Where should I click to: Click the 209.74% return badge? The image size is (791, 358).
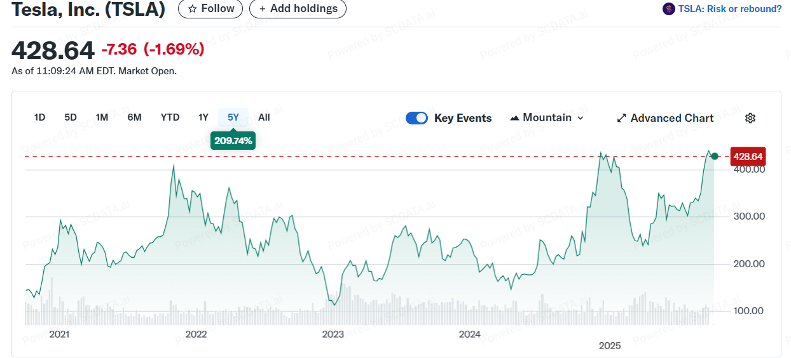click(233, 141)
